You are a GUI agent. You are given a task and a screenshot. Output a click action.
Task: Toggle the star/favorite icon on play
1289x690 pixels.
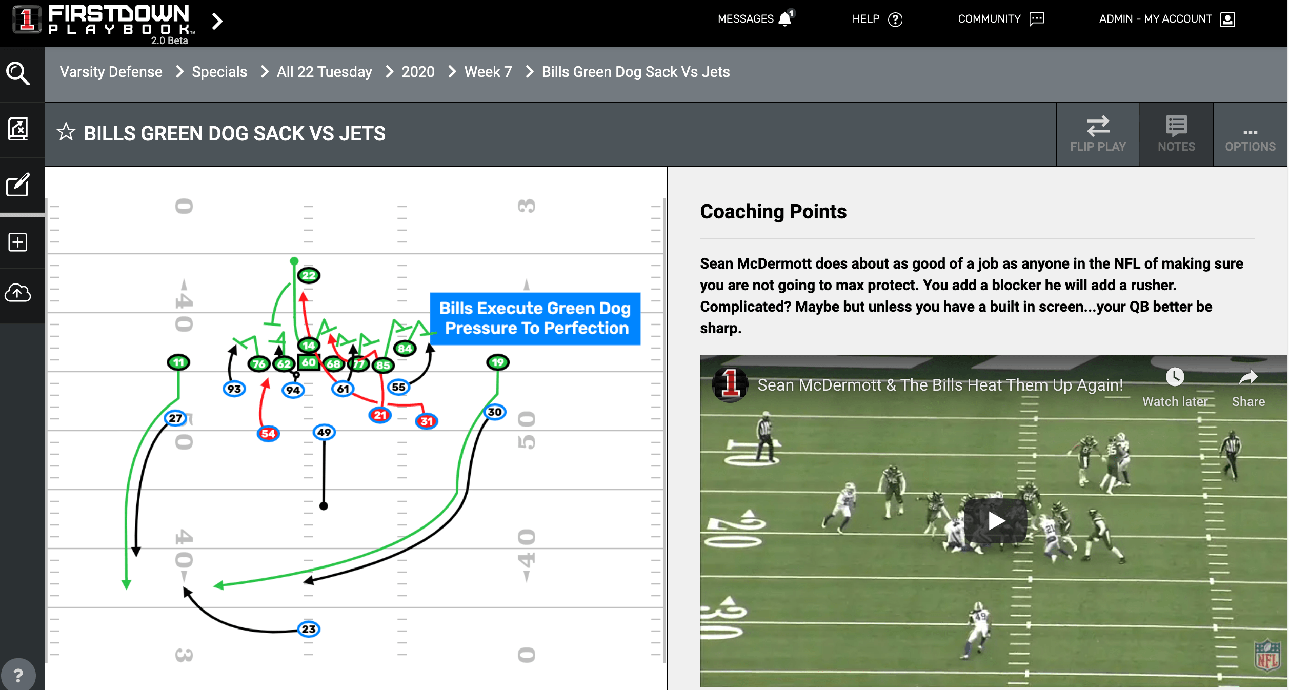point(67,133)
